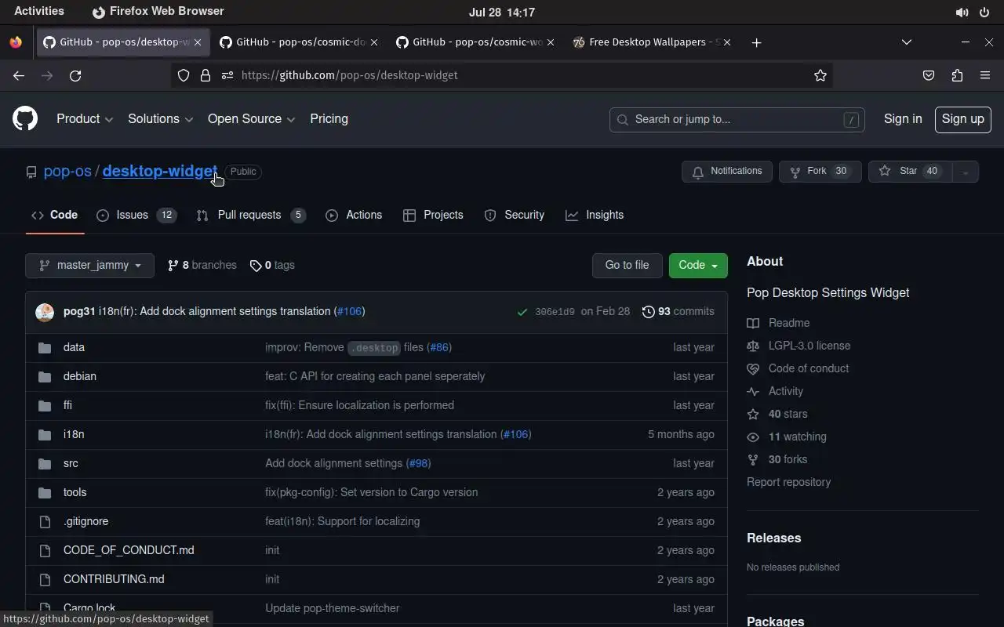Reload the page with refresh icon
1004x627 pixels.
(x=75, y=75)
